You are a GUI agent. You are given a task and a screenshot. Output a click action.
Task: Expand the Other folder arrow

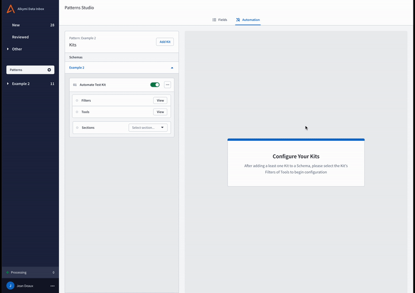(8, 49)
